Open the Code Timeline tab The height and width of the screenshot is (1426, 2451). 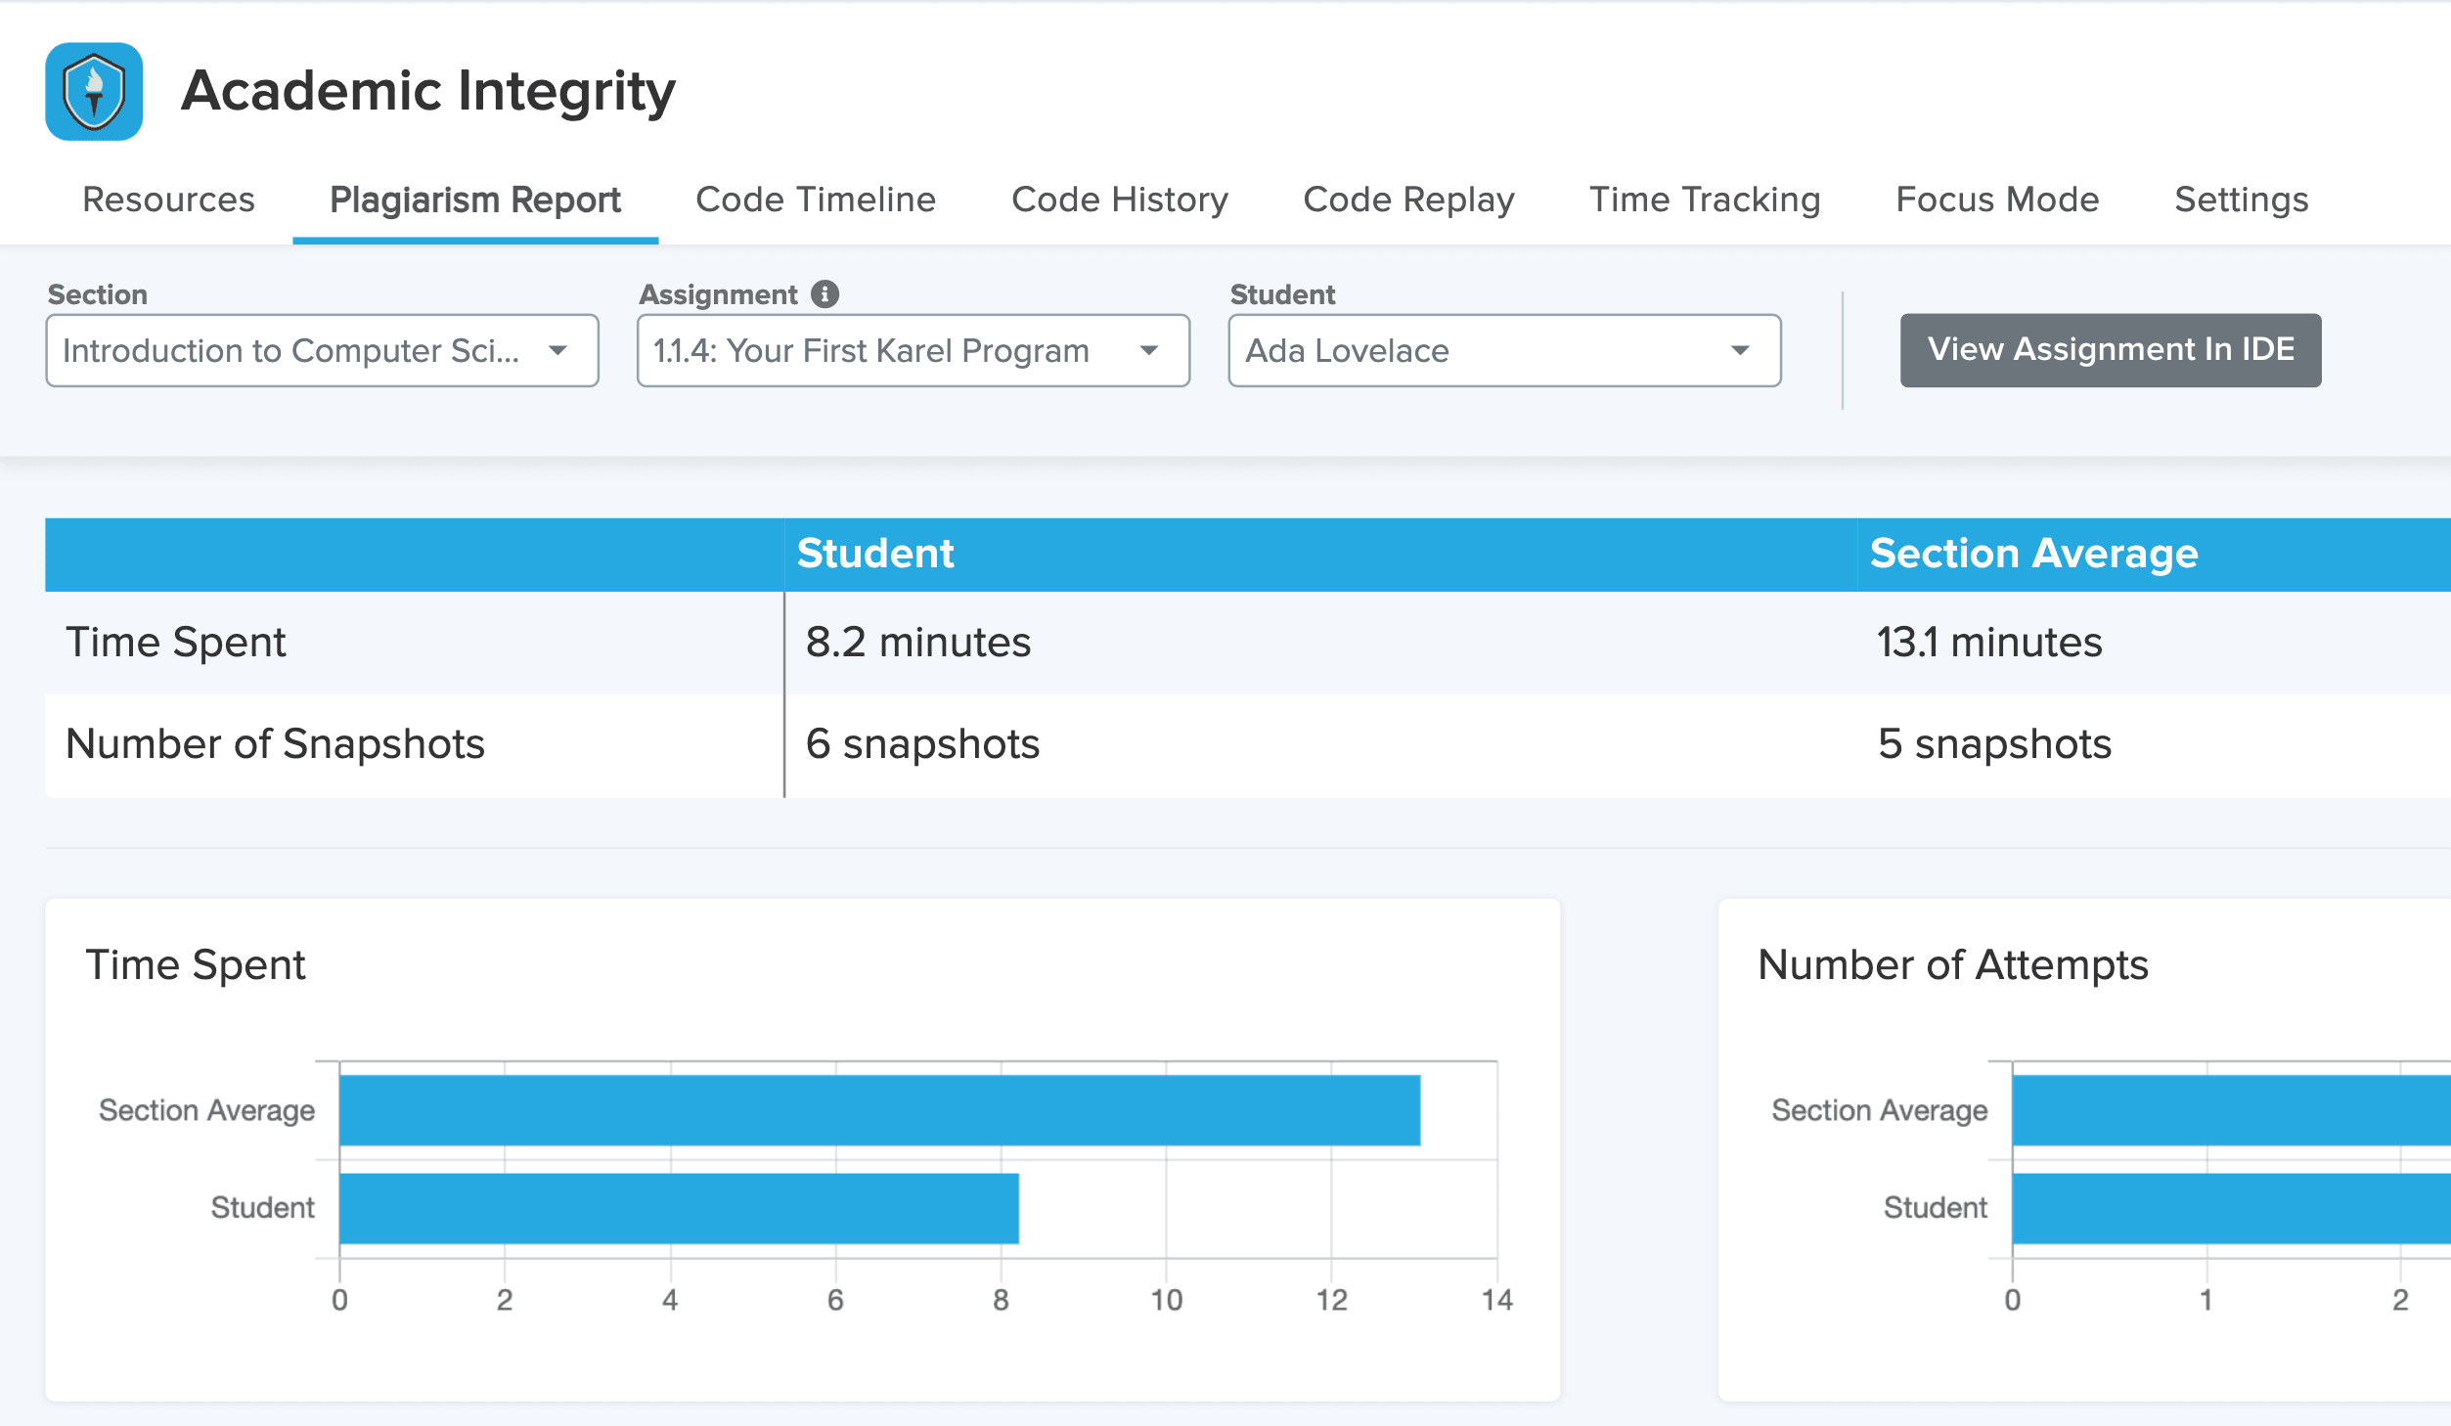point(815,200)
